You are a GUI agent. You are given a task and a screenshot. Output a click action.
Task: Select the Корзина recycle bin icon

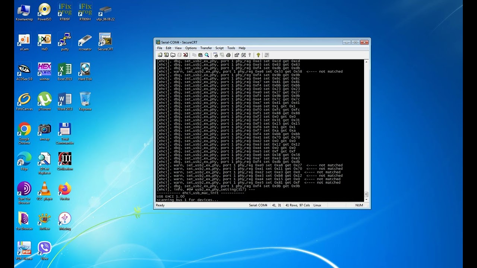coord(85,102)
